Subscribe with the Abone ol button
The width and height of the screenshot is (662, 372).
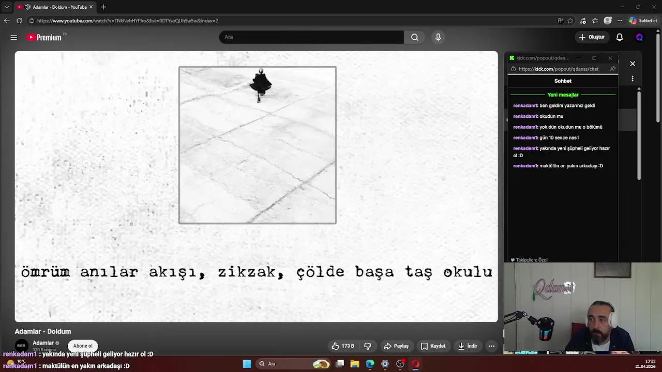pos(83,346)
